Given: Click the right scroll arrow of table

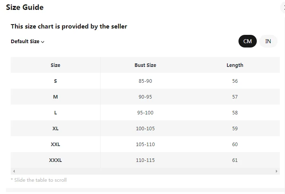Looking at the screenshot, I should point(277,171).
